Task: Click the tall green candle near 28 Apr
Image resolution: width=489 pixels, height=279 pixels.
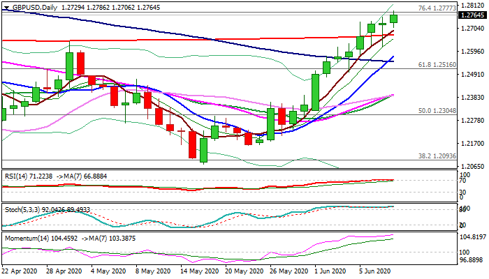Action: (70, 64)
